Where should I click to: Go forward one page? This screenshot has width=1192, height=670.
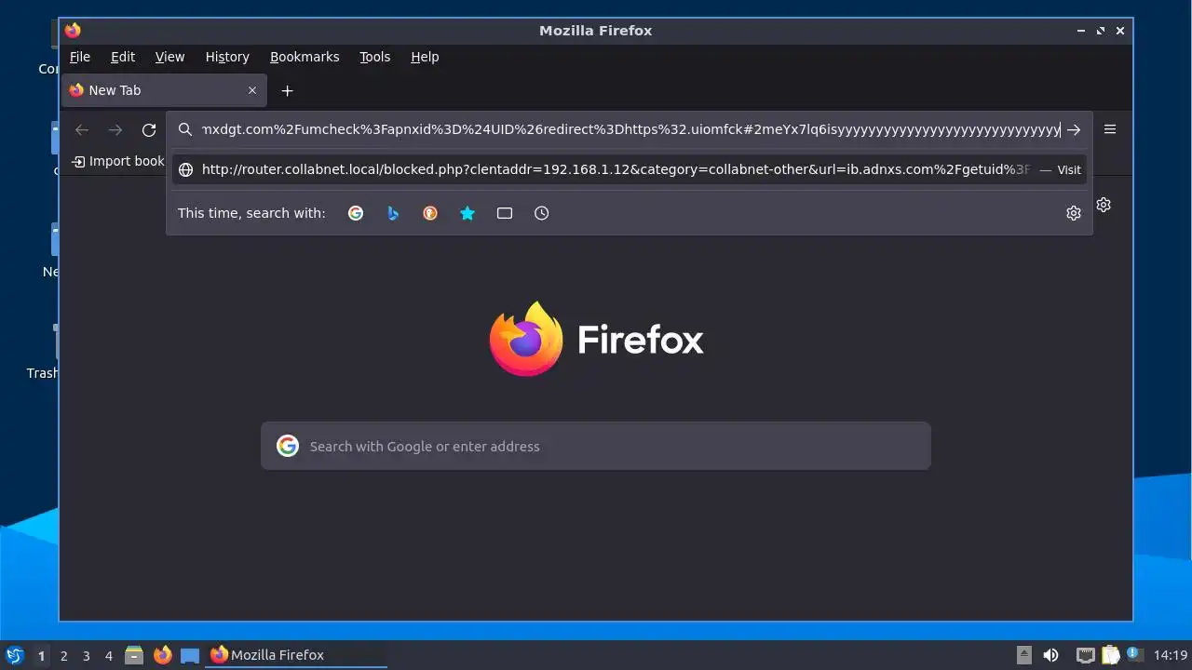[115, 130]
